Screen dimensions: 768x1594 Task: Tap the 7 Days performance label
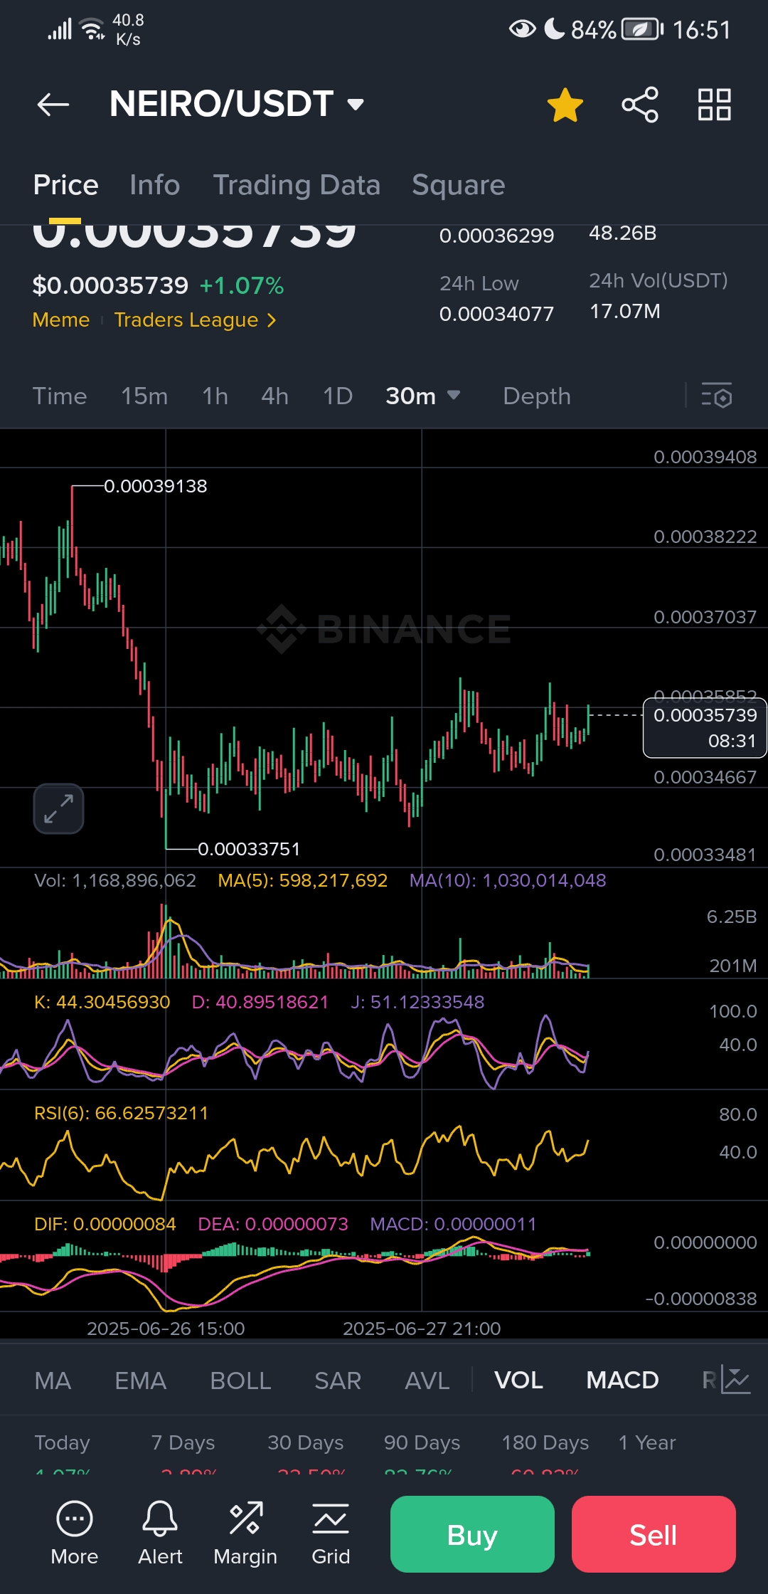click(x=183, y=1443)
